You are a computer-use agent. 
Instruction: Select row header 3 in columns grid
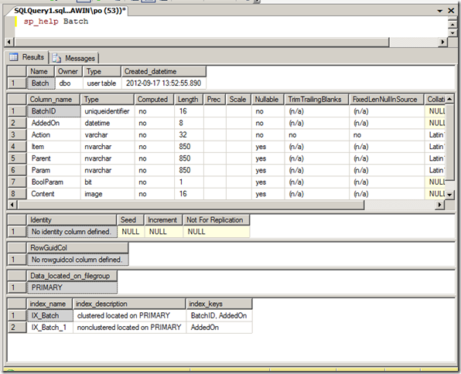click(17, 135)
